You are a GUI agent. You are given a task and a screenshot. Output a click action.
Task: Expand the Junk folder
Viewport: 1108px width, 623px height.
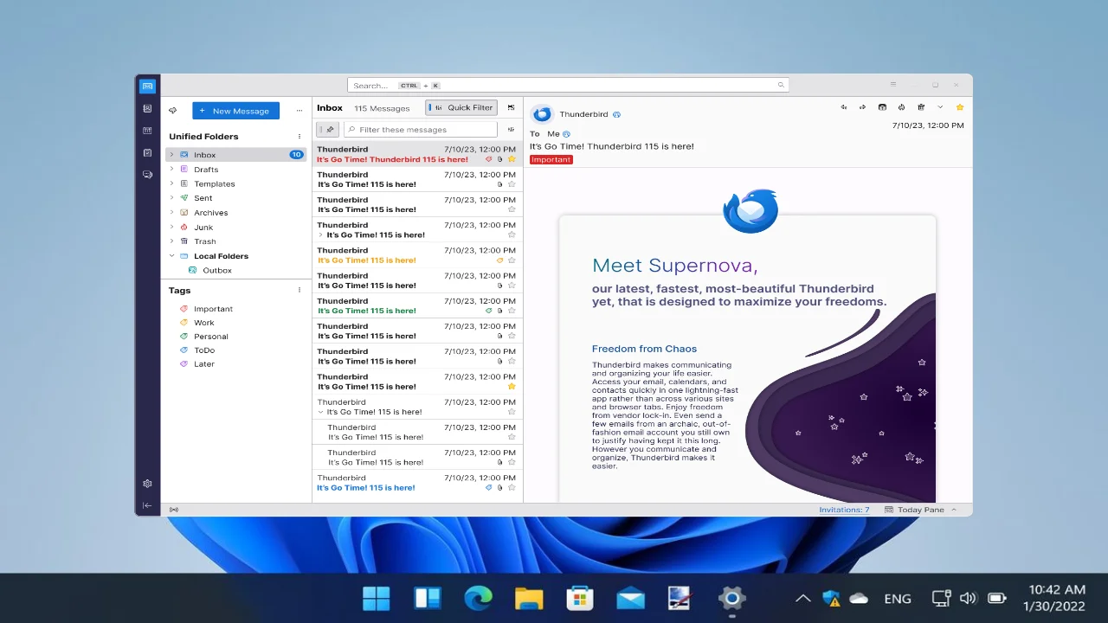coord(171,227)
